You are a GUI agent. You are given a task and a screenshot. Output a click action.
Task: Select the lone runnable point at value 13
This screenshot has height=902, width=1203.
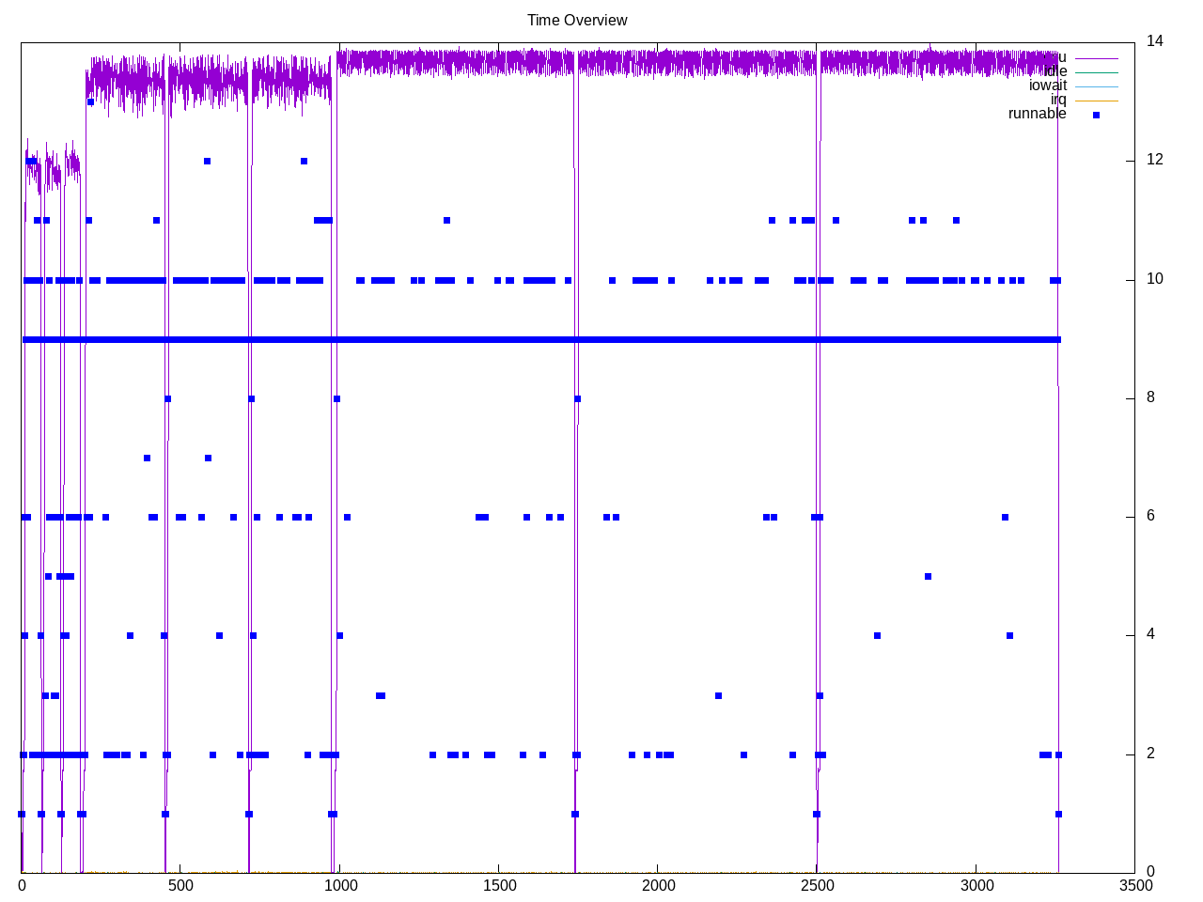[90, 101]
